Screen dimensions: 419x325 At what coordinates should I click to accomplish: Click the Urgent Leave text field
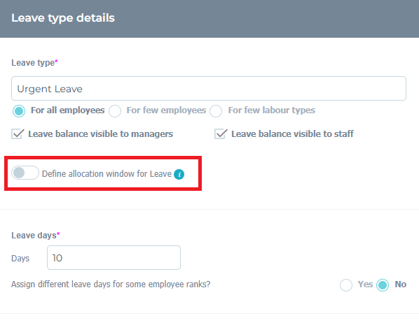pos(209,89)
